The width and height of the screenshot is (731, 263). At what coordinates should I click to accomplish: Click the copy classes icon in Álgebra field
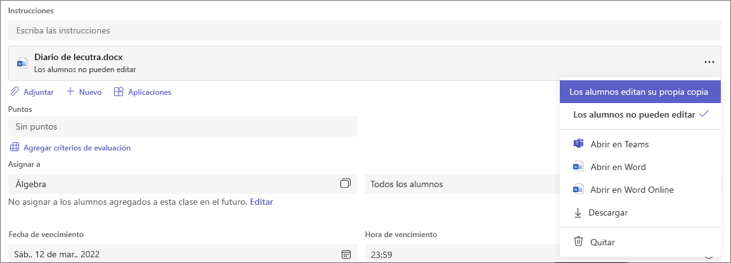coord(345,183)
